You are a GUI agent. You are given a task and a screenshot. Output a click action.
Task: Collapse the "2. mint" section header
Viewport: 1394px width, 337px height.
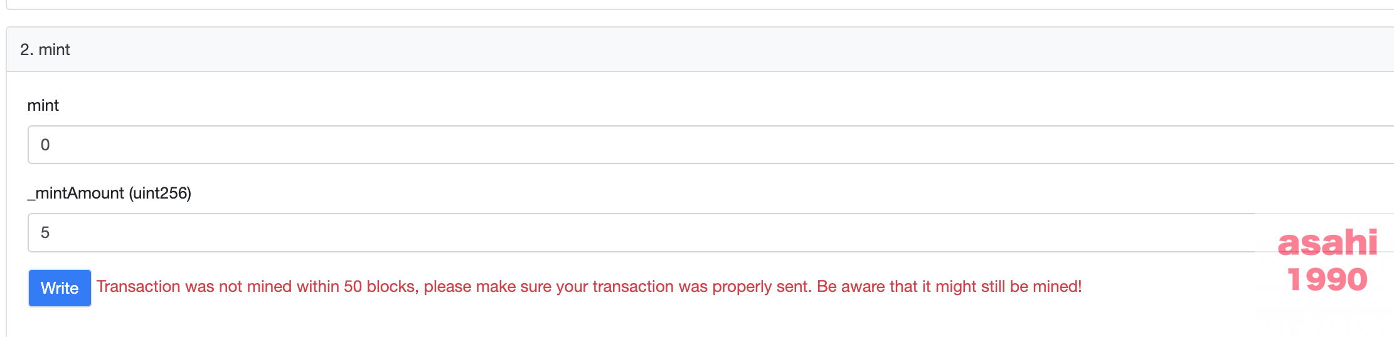click(x=690, y=49)
